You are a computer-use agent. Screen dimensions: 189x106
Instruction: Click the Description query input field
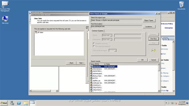point(128,40)
